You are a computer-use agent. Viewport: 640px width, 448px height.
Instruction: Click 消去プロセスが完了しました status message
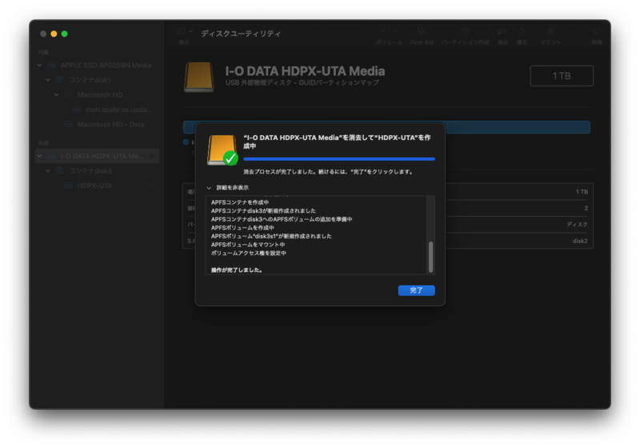click(x=328, y=172)
